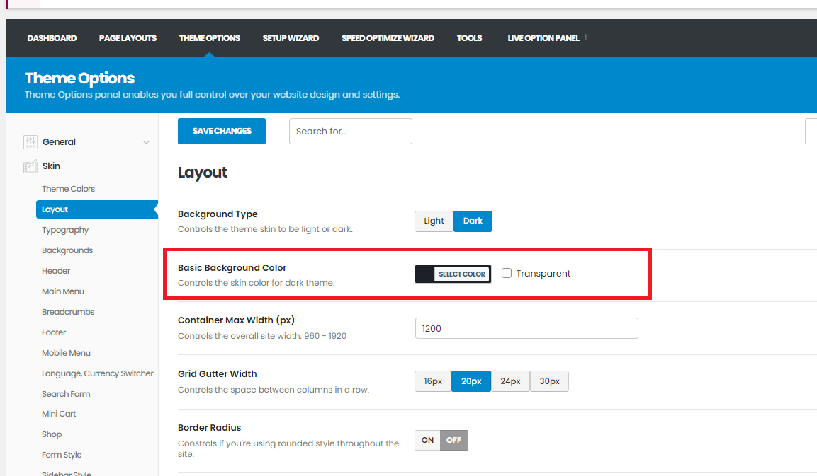Image resolution: width=817 pixels, height=476 pixels.
Task: Open Language, Currency Switcher settings
Action: (x=98, y=373)
